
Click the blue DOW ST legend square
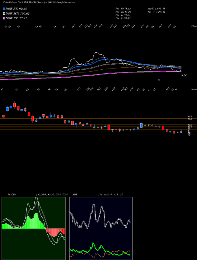4,9
